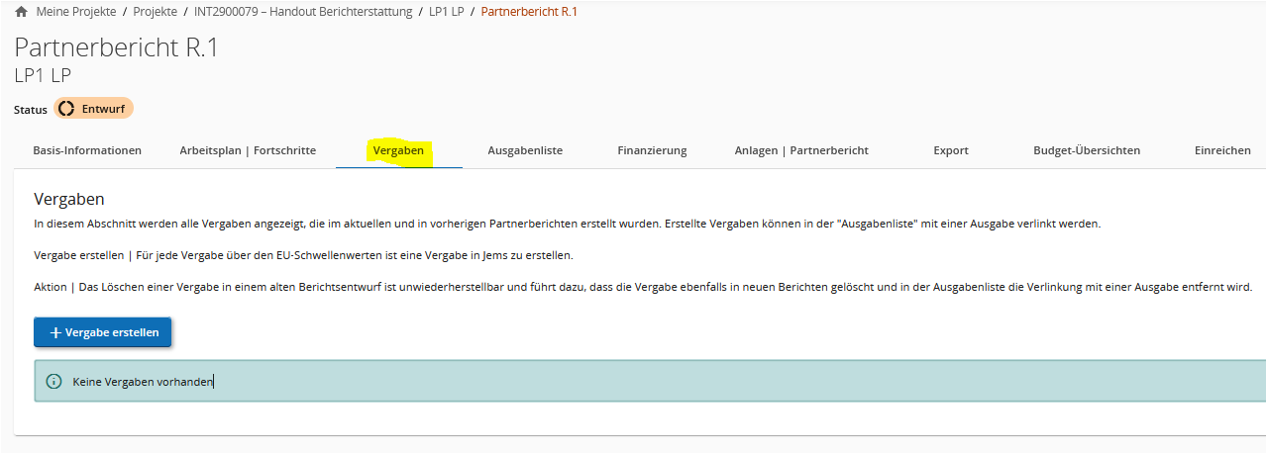The image size is (1267, 454).
Task: Open the Export tab
Action: coord(951,150)
